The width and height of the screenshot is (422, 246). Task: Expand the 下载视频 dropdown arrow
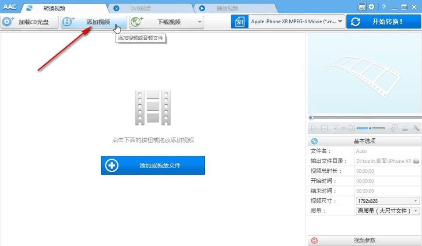pos(200,22)
